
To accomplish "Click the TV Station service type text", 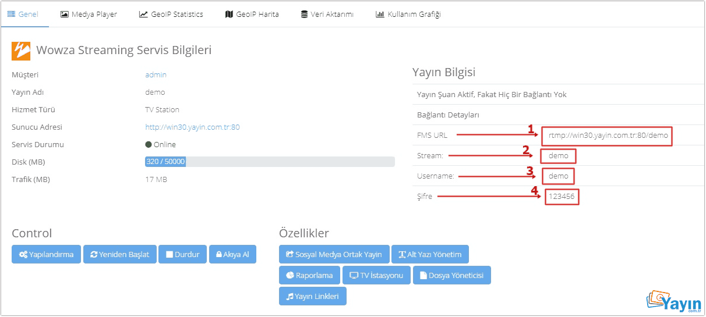I will point(162,109).
